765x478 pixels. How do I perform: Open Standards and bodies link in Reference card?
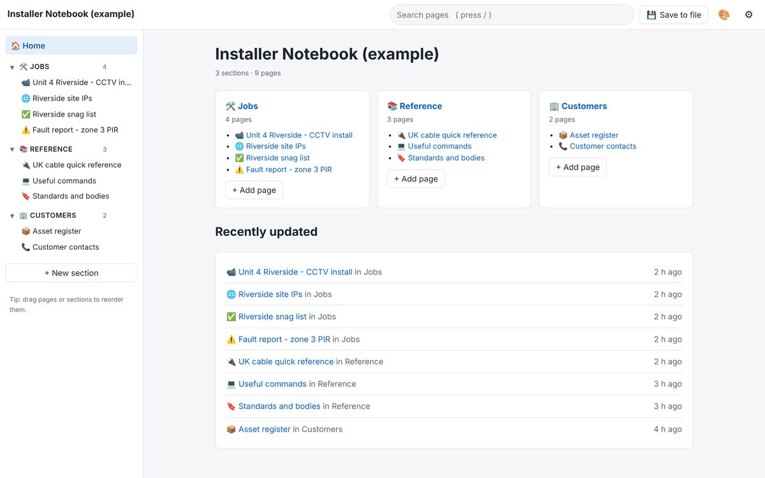(441, 158)
